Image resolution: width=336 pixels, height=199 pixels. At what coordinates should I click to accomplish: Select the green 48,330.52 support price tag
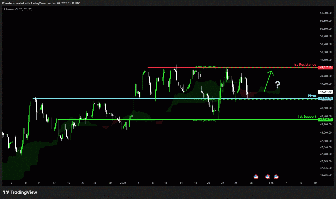click(x=325, y=120)
